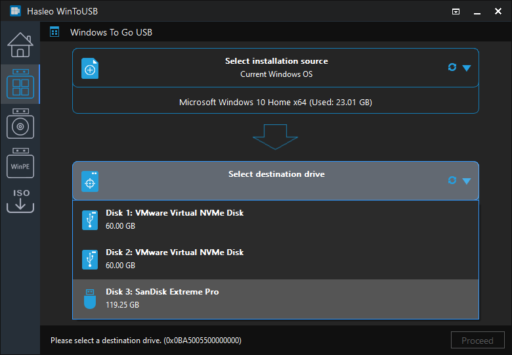Expand the installation source dropdown arrow

tap(467, 68)
